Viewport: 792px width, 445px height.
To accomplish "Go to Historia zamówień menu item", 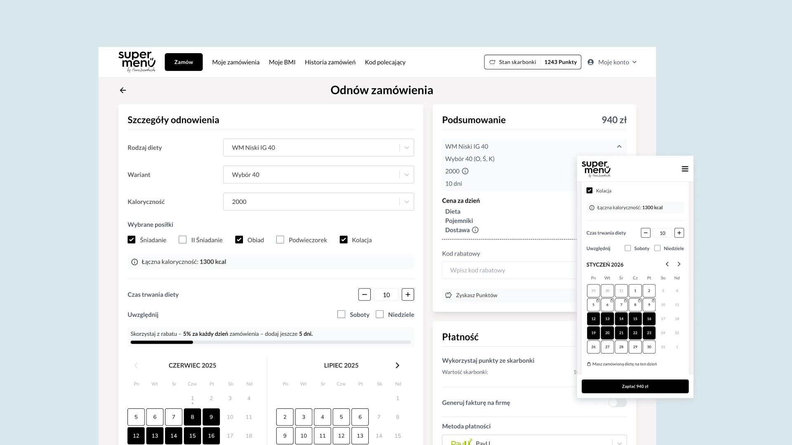I will (330, 62).
